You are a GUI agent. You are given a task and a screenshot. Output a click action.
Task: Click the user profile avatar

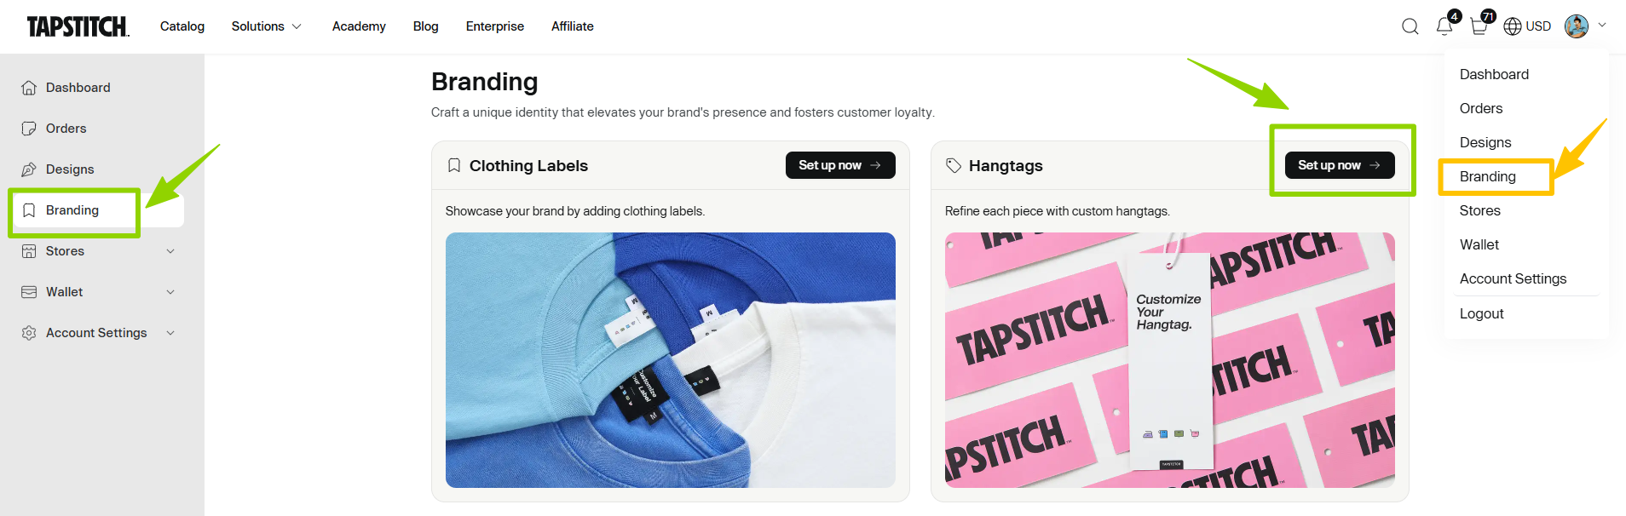[1577, 26]
